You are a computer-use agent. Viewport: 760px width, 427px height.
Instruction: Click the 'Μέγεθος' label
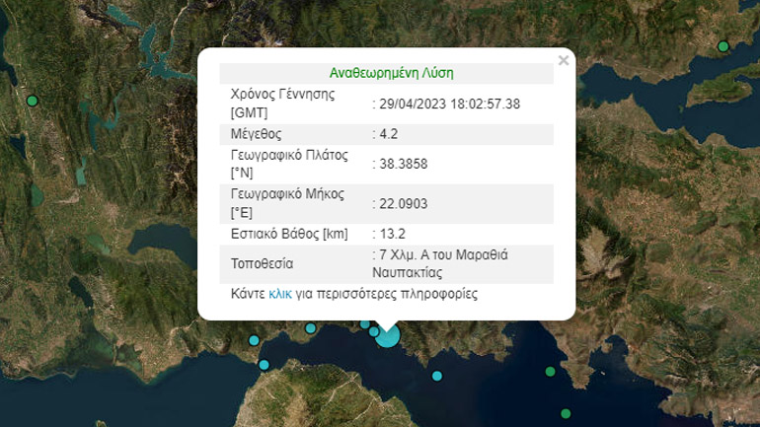pos(256,134)
